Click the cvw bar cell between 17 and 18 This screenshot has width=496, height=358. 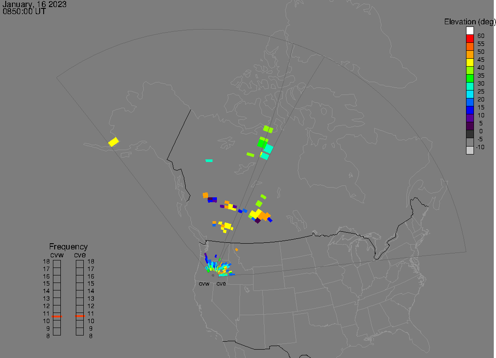click(57, 264)
